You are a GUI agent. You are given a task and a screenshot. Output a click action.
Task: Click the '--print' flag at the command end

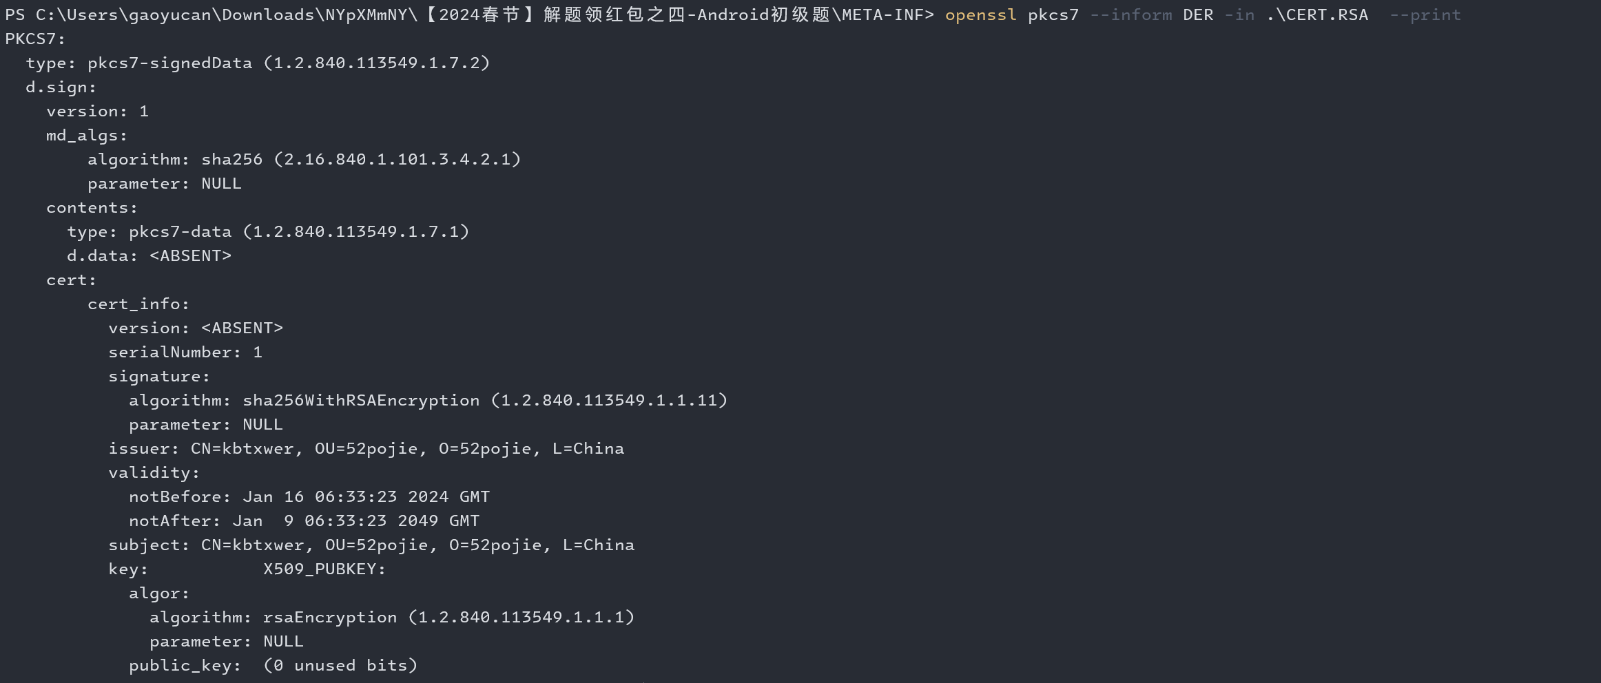1425,15
